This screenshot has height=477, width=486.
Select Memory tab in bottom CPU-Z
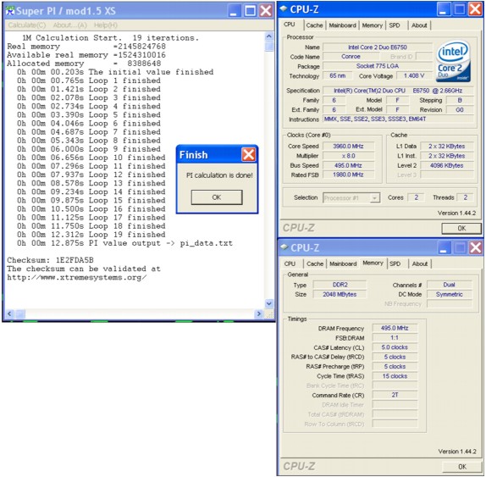click(x=373, y=263)
